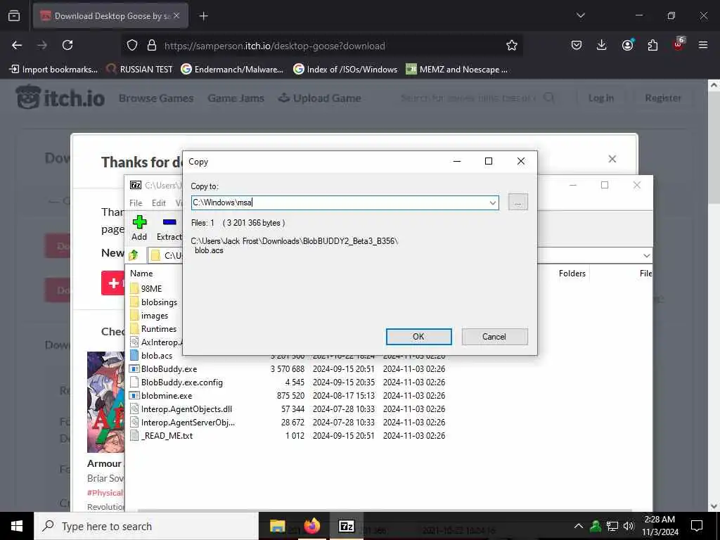
Task: Open the Firefox hamburger menu
Action: click(x=703, y=45)
